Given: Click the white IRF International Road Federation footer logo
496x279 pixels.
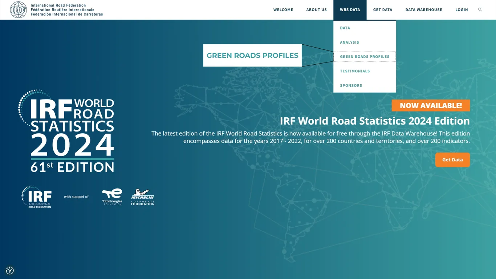Looking at the screenshot, I should (36, 197).
